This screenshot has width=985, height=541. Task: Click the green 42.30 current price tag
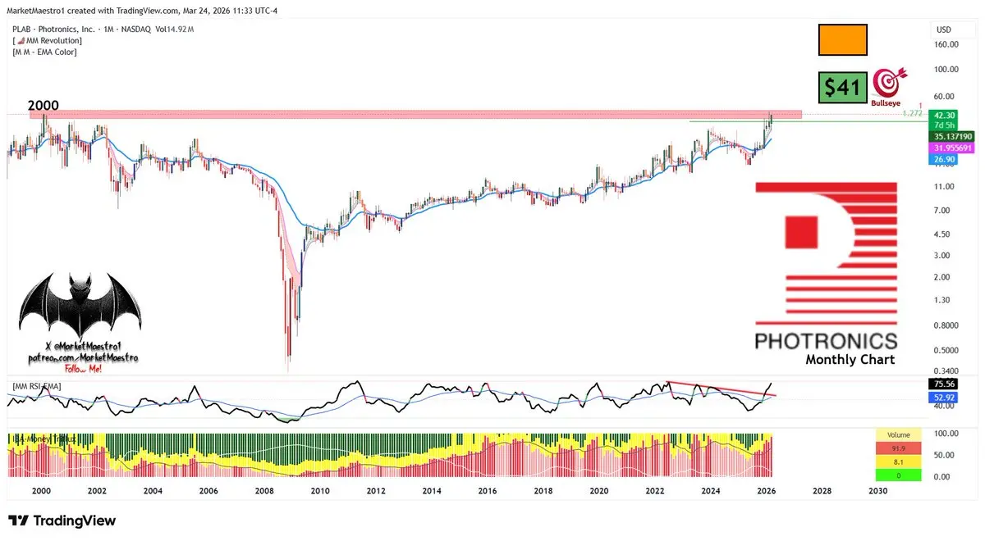tap(944, 116)
